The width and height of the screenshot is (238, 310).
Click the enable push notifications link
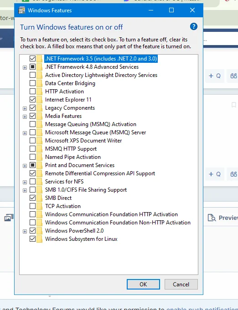coord(202,309)
